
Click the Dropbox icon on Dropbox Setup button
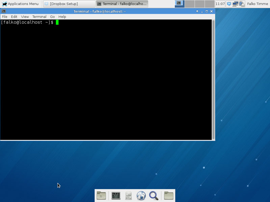[46, 4]
